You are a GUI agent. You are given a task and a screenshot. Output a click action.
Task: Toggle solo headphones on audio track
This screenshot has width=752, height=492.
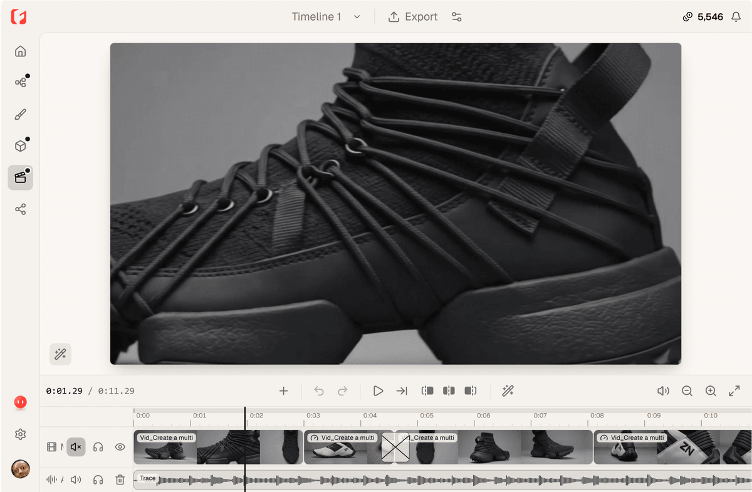tap(98, 479)
